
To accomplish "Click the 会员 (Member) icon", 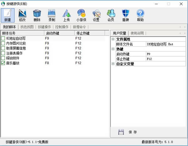I will (x=111, y=15).
